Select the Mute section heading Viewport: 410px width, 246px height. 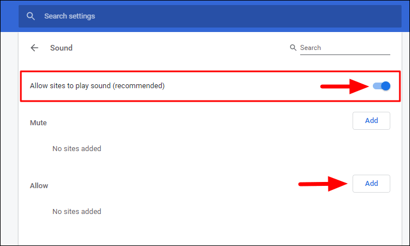[38, 122]
